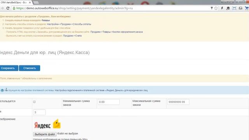This screenshot has height=140, width=249.
Task: Open the Продажи->Счета link
Action: [x=72, y=36]
